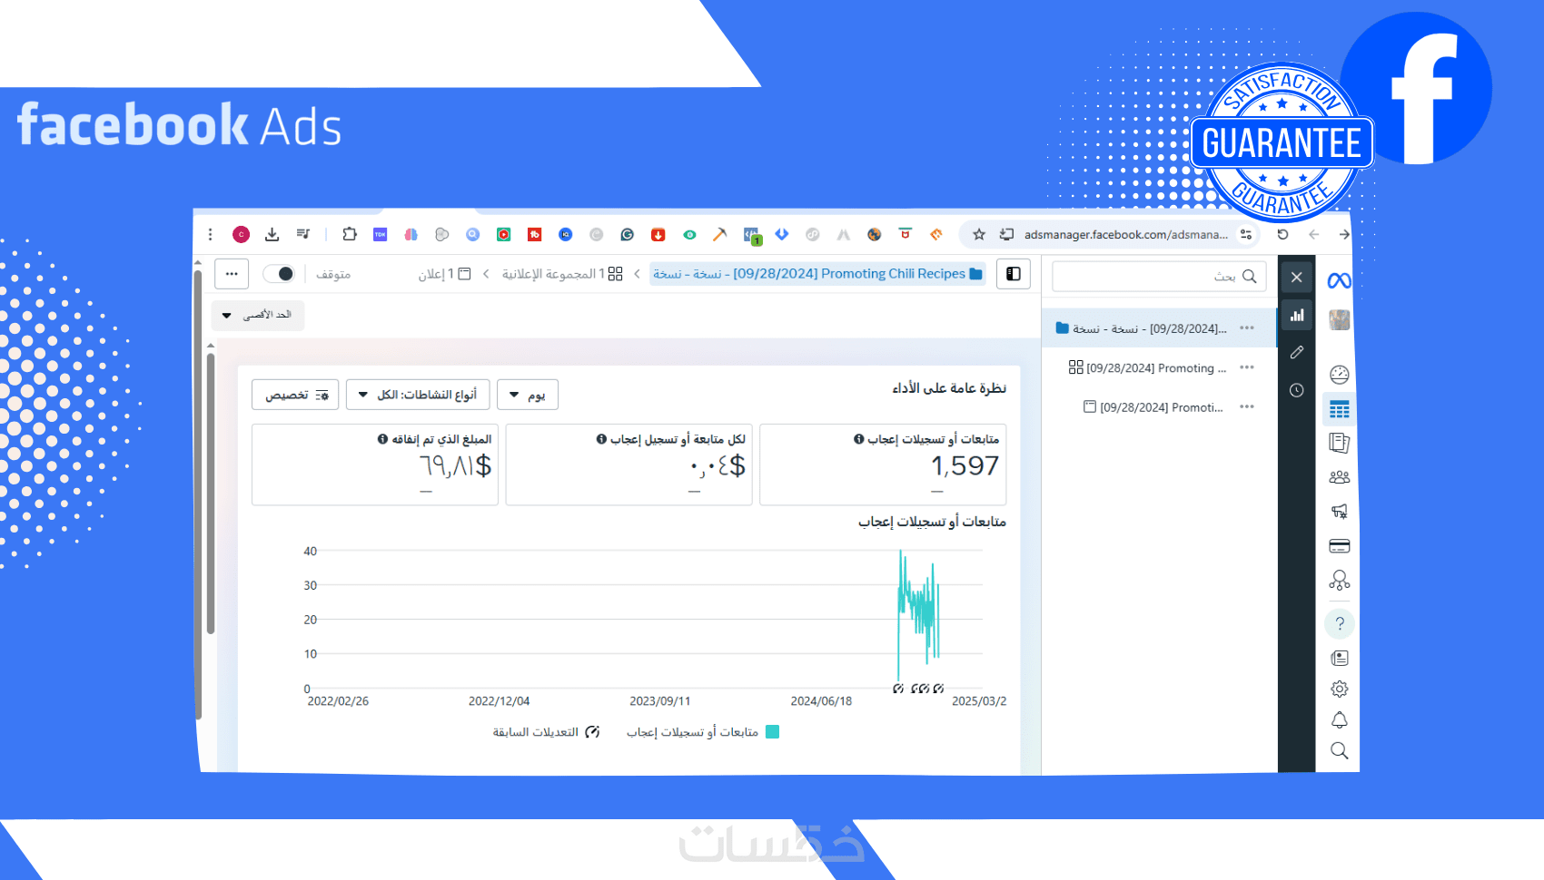Select the campaign folder row in tree
The width and height of the screenshot is (1544, 880).
click(1158, 328)
